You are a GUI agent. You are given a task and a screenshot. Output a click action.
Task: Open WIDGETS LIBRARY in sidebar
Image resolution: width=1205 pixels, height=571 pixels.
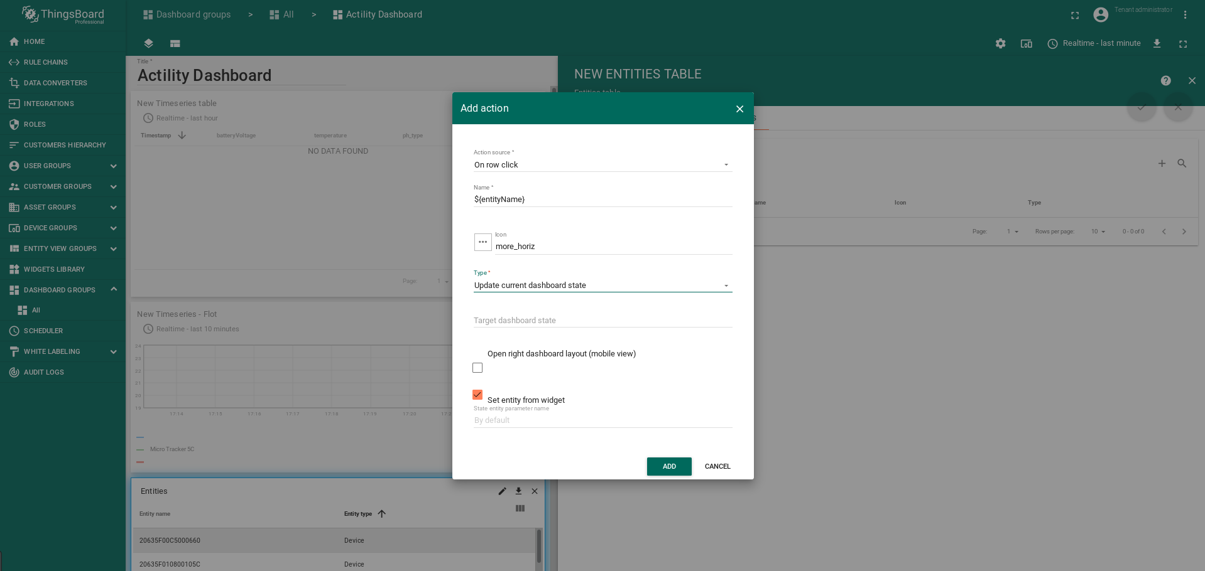(63, 269)
